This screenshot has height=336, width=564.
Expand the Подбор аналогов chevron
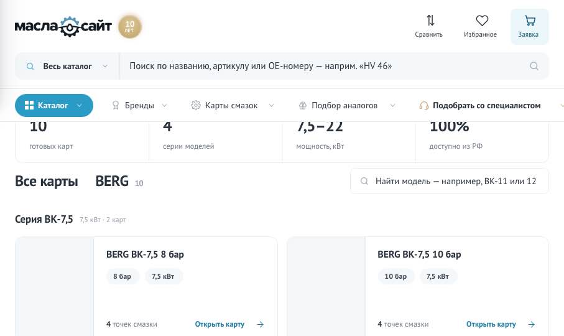pos(392,105)
